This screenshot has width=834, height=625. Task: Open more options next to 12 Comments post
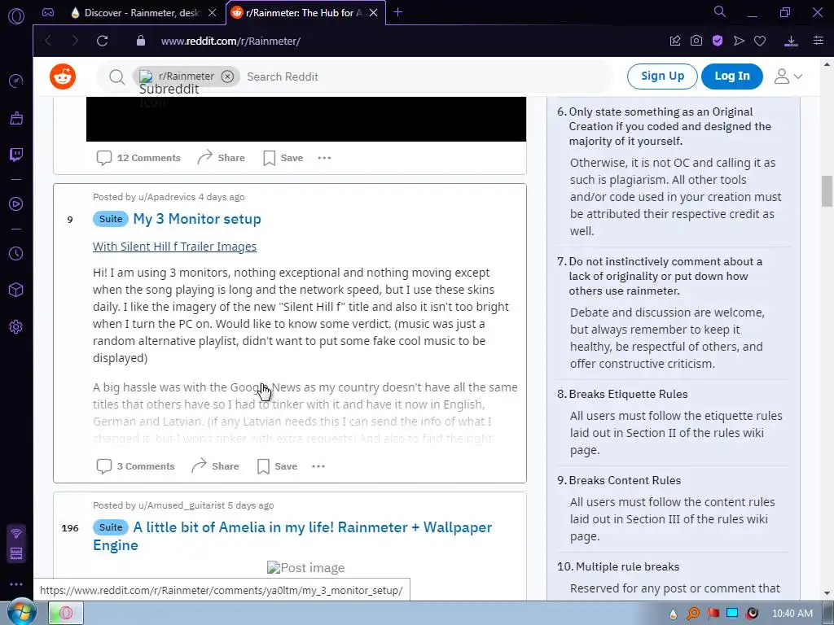(324, 158)
